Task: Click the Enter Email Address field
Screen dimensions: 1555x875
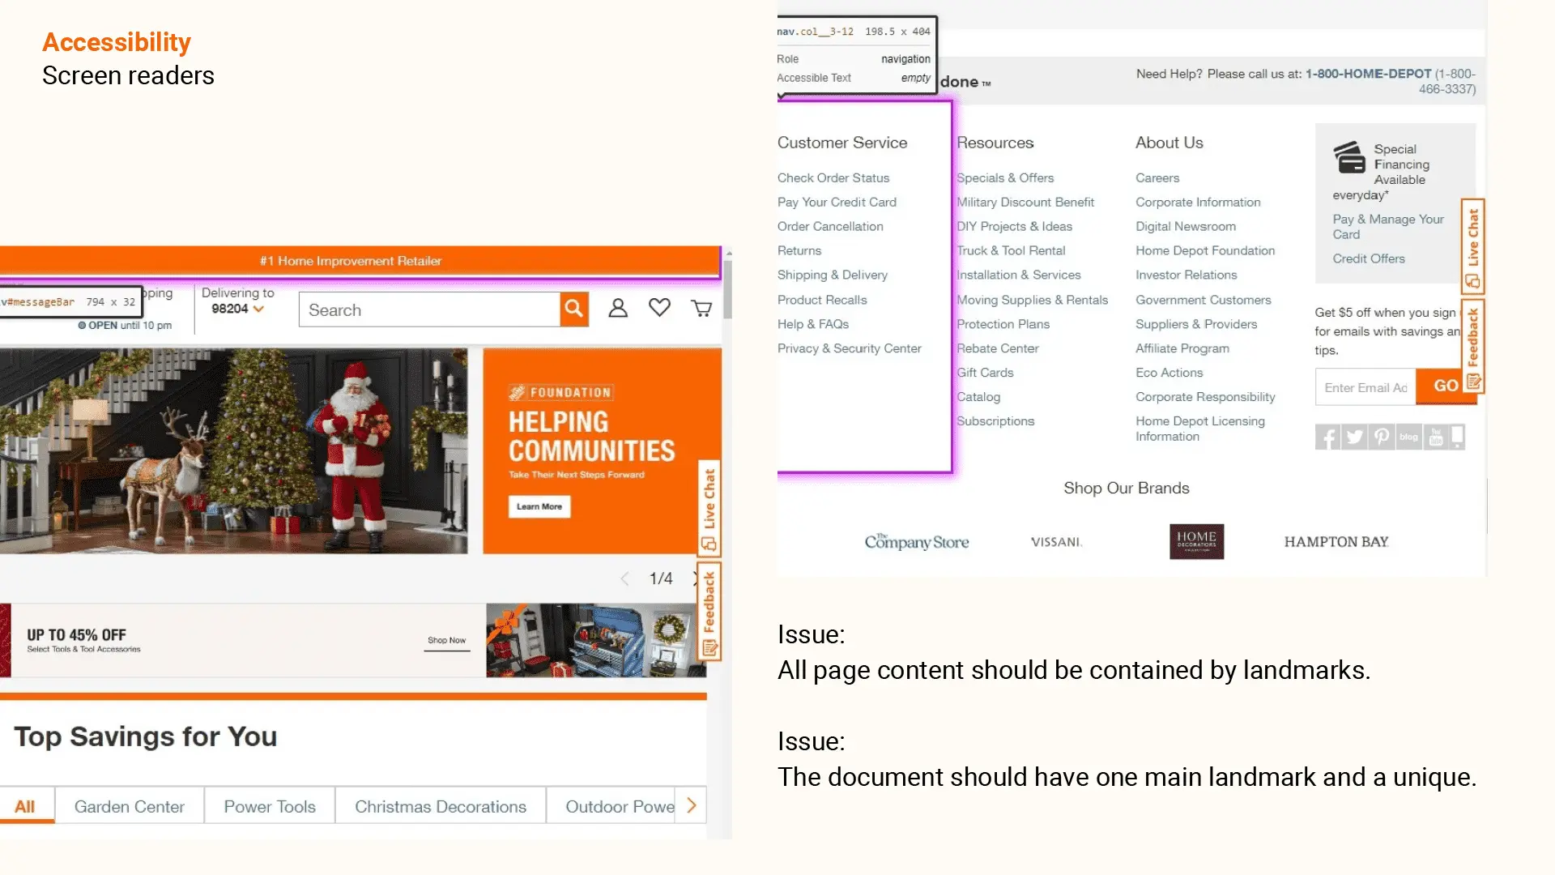Action: 1365,388
